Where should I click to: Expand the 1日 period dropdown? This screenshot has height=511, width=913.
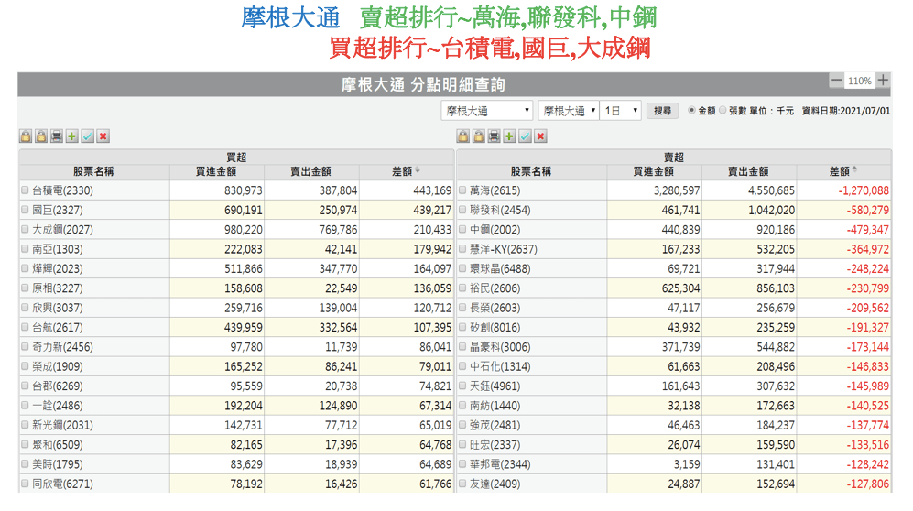pos(621,111)
